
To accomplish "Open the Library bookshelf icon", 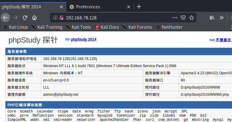I will coord(212,18).
